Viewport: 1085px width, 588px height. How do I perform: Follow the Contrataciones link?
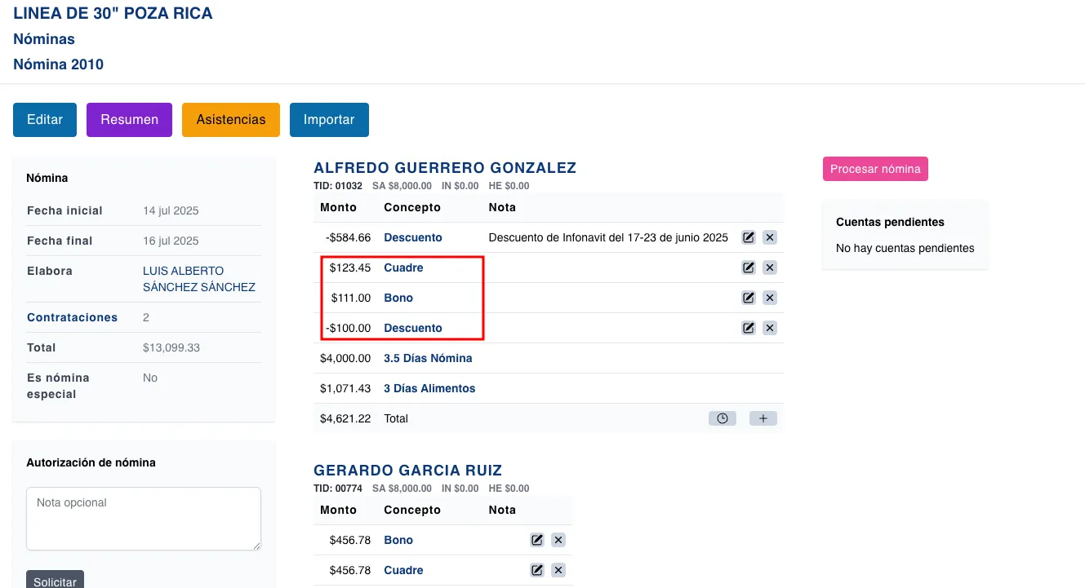[x=72, y=318]
